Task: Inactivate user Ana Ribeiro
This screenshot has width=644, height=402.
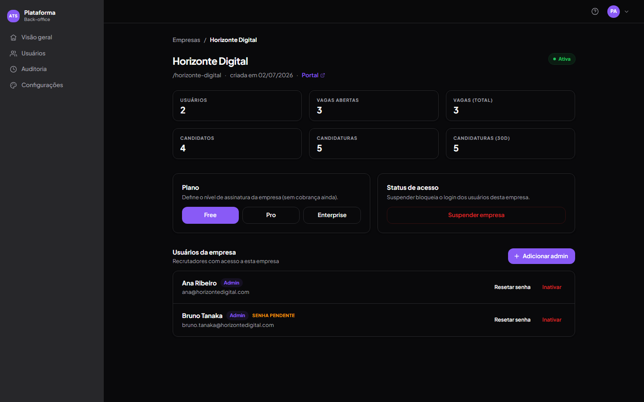Action: tap(552, 287)
